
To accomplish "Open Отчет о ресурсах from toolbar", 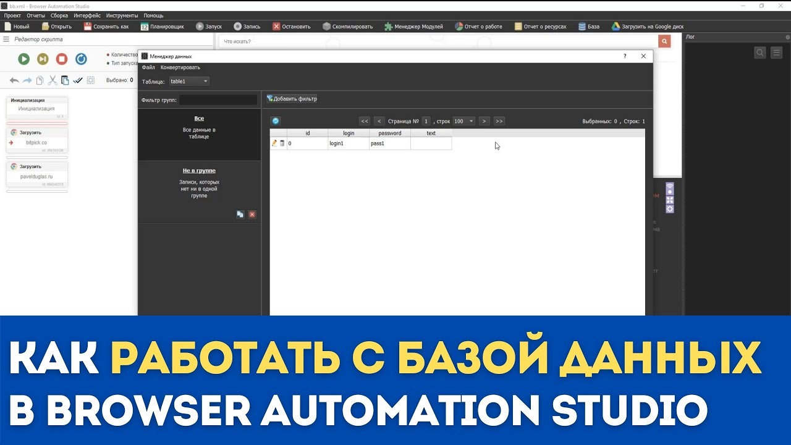I will 540,27.
